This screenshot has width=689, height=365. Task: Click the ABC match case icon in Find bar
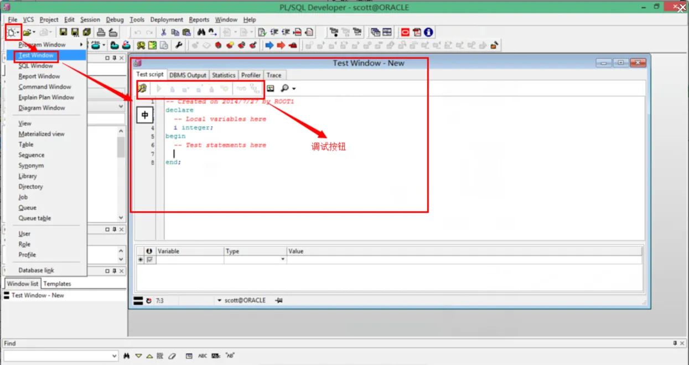[x=203, y=356]
